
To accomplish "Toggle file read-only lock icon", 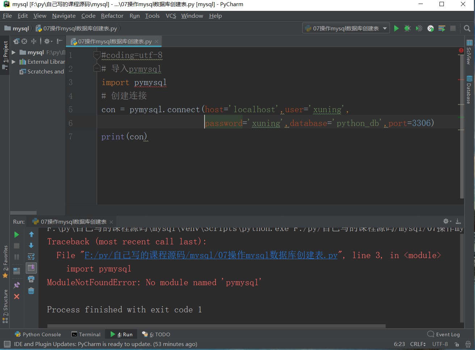I will click(x=457, y=344).
